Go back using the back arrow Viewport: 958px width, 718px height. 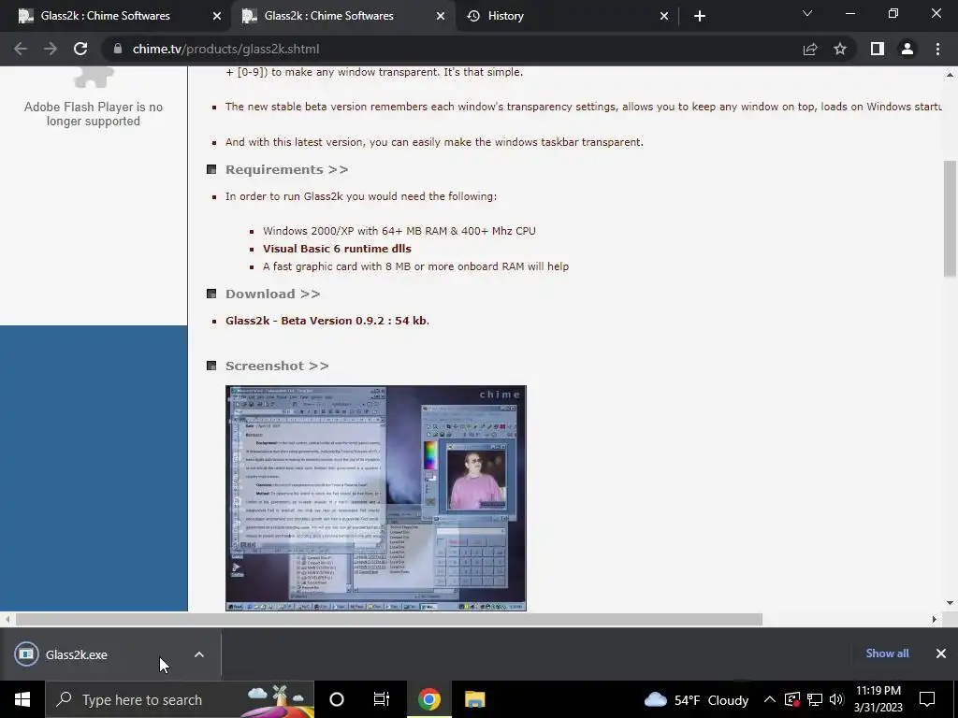coord(21,49)
